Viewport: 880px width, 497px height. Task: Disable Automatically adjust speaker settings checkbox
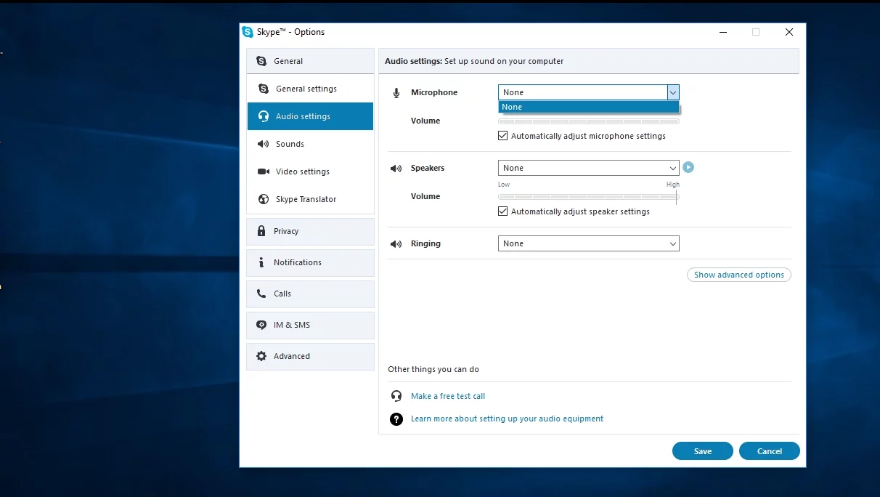pyautogui.click(x=502, y=211)
